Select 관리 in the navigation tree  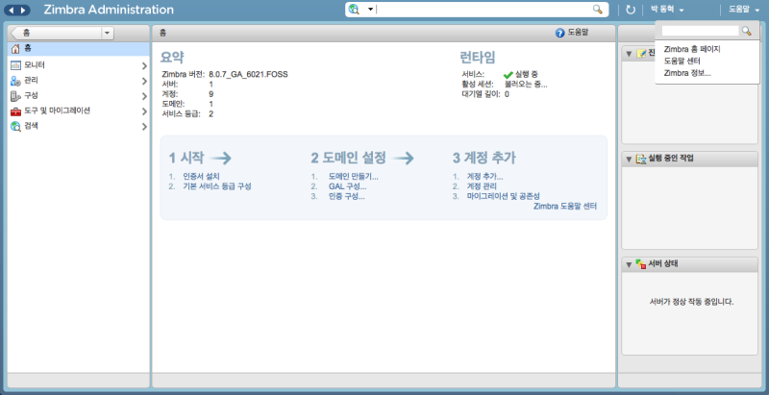(79, 81)
